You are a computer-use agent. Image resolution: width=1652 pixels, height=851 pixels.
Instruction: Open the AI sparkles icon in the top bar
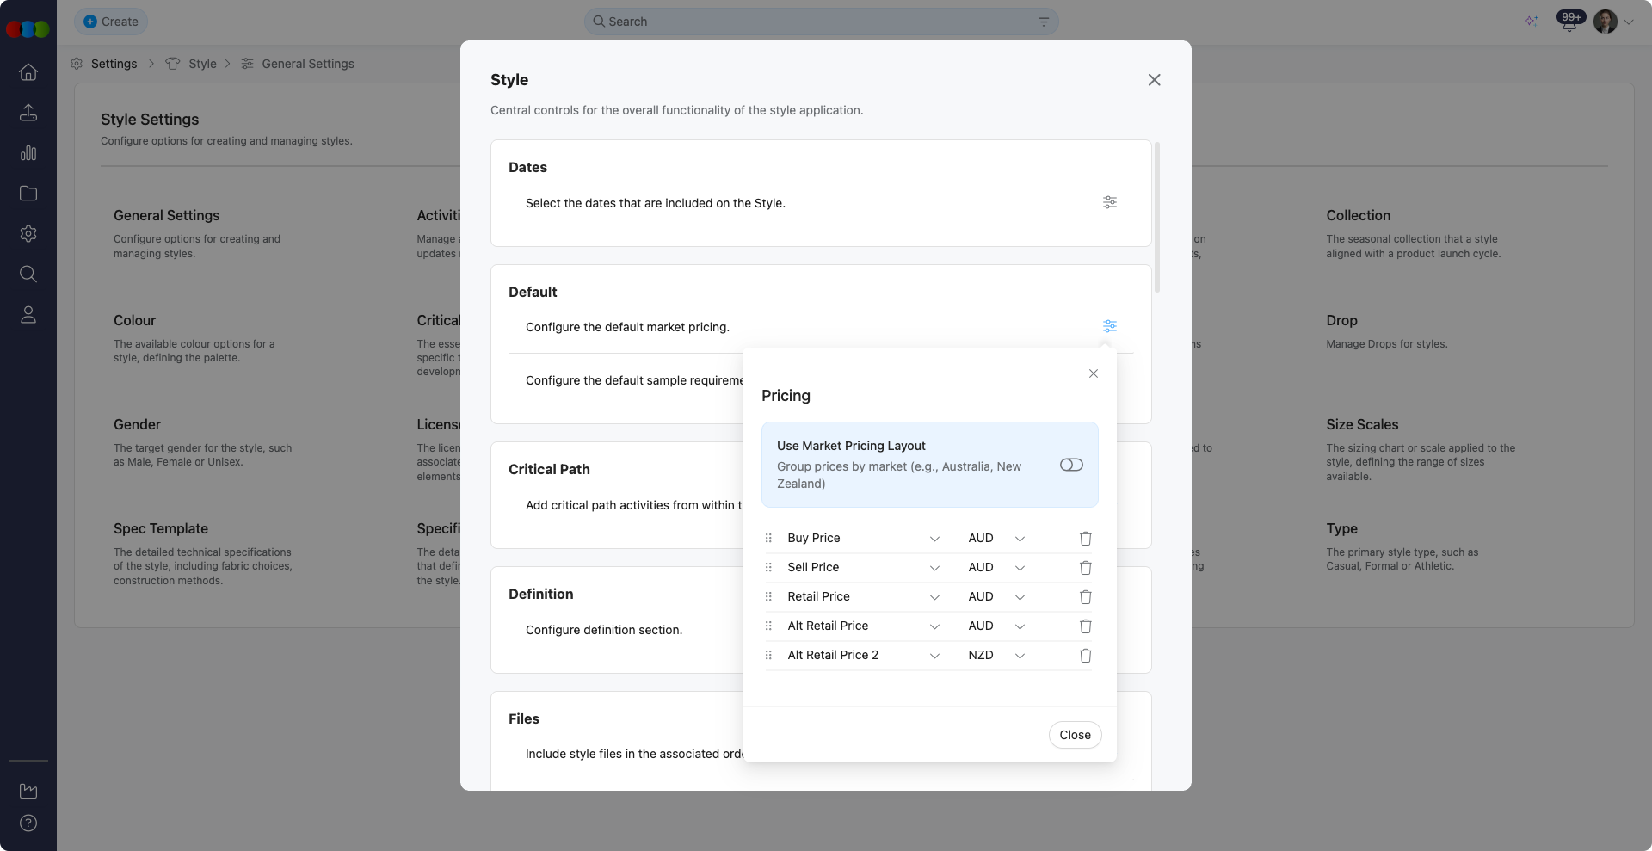[x=1532, y=22]
